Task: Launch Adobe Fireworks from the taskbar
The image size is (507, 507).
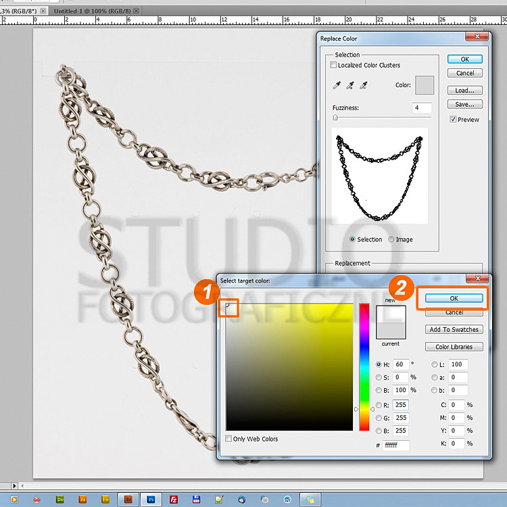Action: point(105,500)
